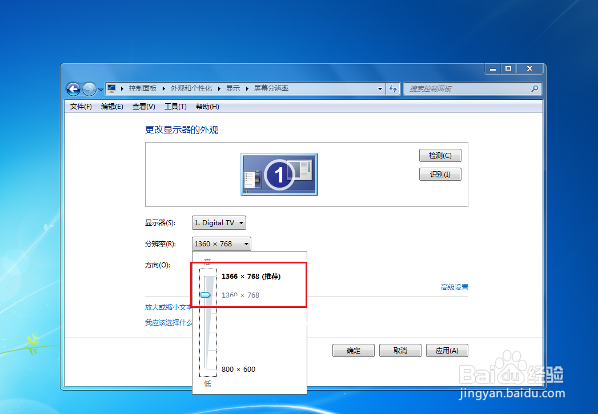Open the 编辑(E) menu
This screenshot has height=414, width=598.
112,107
